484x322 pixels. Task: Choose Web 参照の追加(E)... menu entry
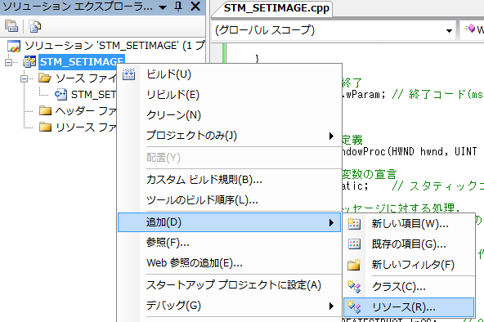point(229,263)
